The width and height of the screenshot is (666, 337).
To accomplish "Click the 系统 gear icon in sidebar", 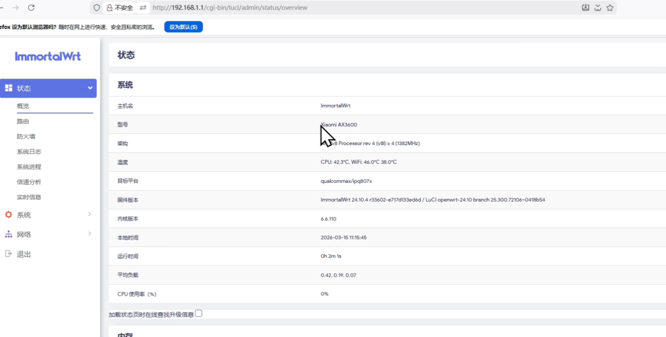I will pos(8,215).
